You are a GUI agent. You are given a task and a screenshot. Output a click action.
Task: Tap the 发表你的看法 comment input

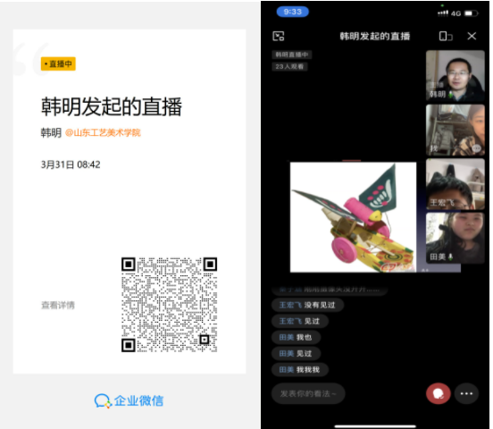[x=308, y=393]
